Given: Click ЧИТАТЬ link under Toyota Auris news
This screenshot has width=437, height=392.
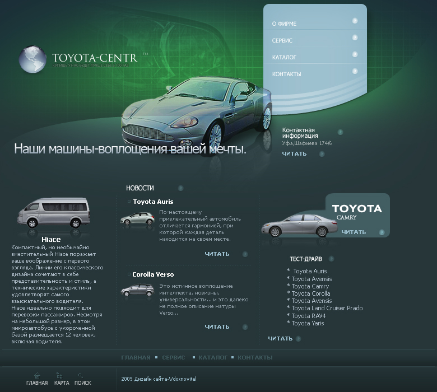Looking at the screenshot, I should (x=217, y=254).
